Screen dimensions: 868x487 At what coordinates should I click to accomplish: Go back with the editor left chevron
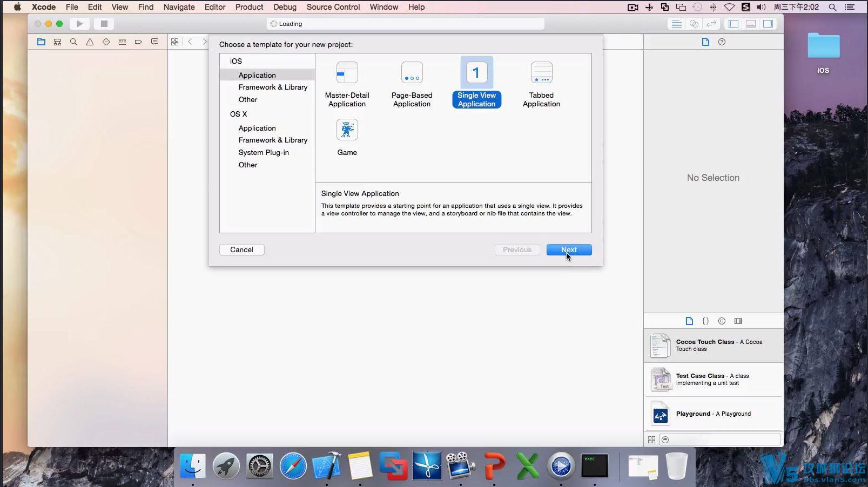(x=190, y=42)
